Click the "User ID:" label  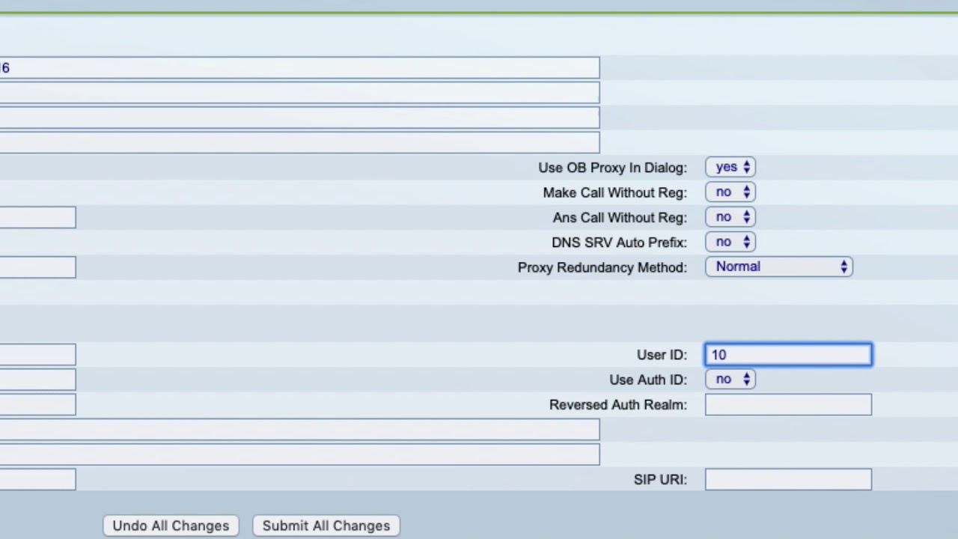662,355
